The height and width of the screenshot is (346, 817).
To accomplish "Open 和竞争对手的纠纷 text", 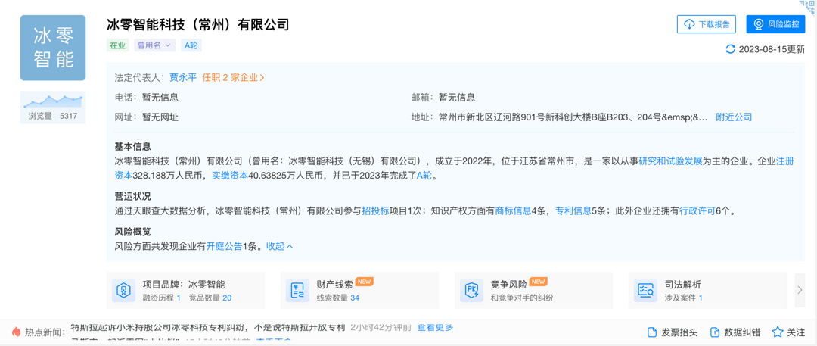I will [x=521, y=298].
